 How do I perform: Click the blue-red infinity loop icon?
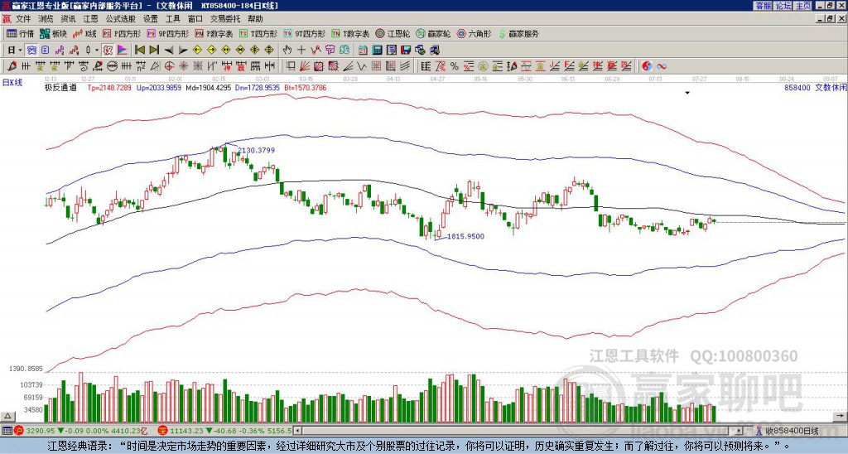click(661, 66)
